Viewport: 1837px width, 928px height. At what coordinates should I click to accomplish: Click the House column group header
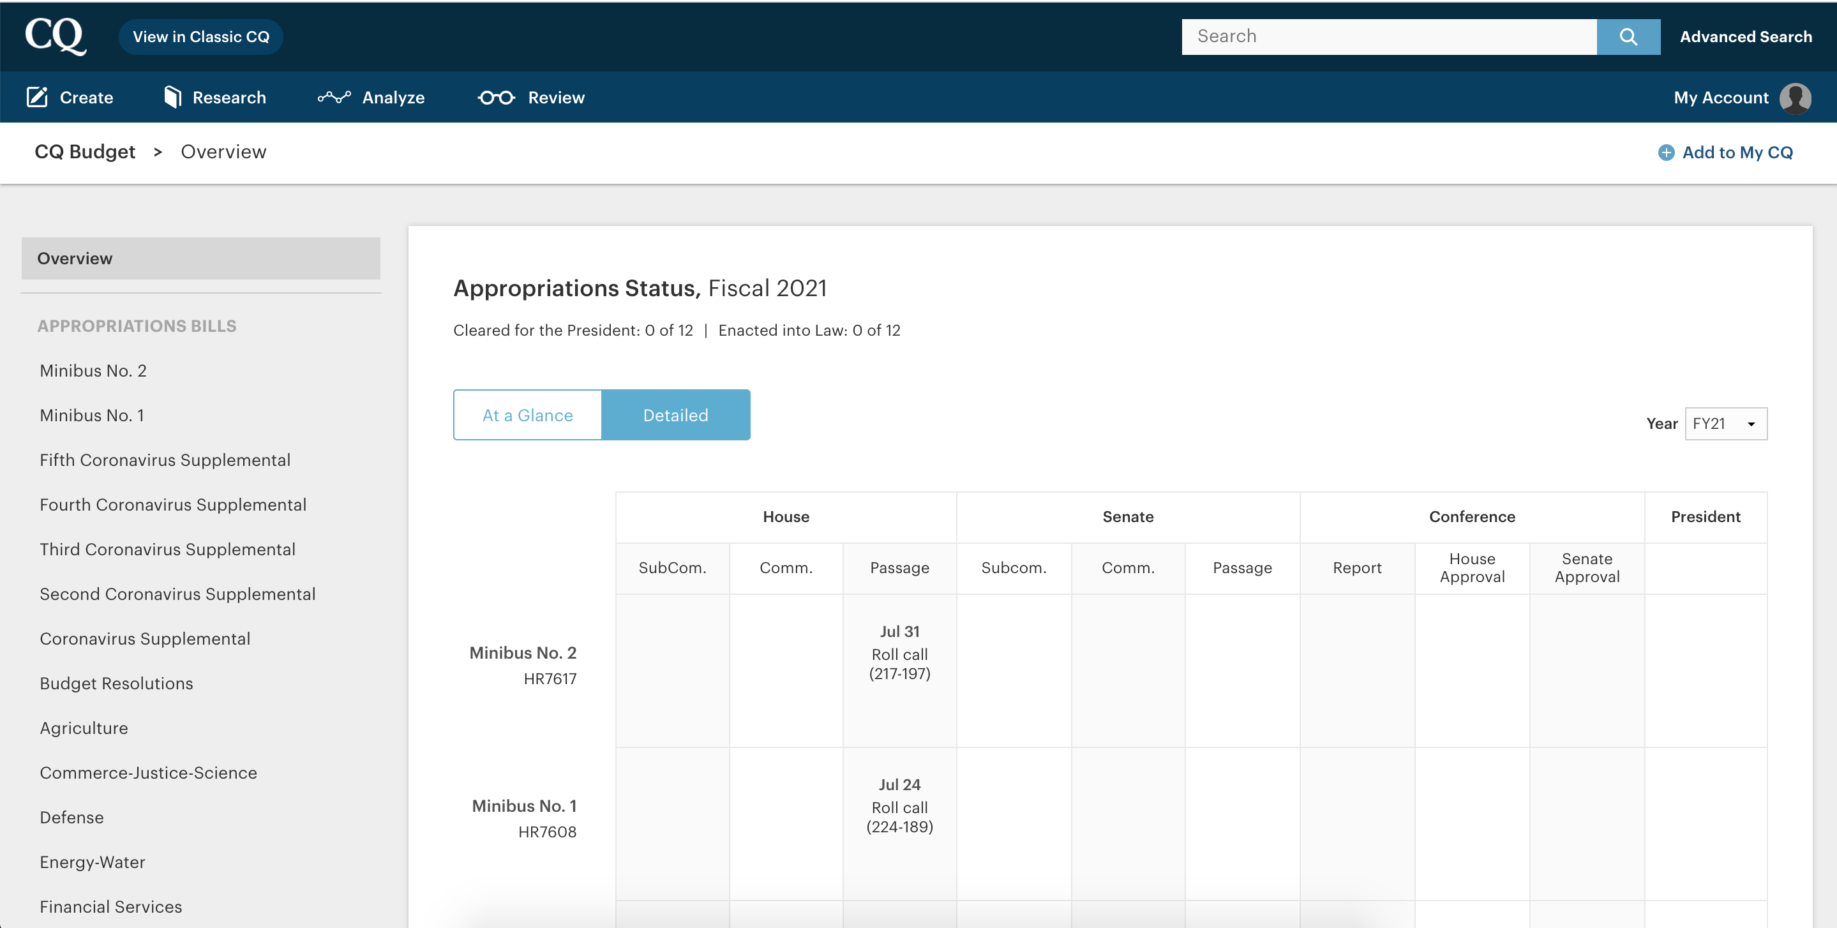click(786, 517)
